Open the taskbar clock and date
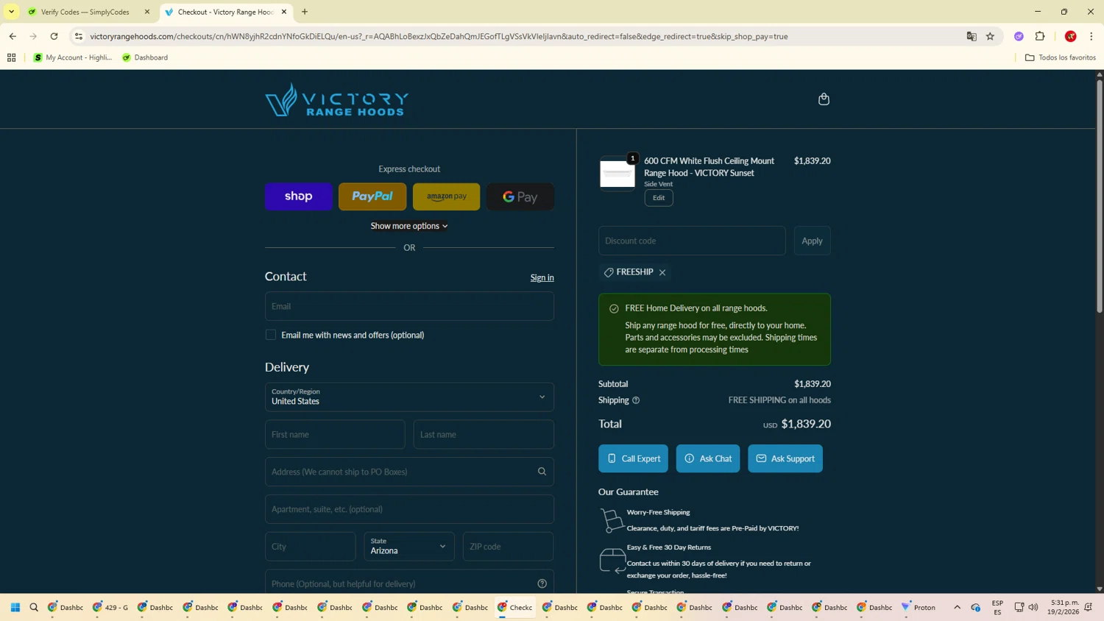 (1064, 607)
